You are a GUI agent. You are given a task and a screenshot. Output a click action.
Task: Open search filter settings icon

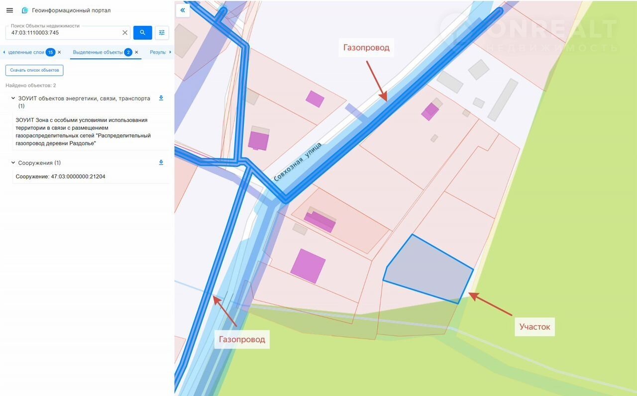pos(162,33)
